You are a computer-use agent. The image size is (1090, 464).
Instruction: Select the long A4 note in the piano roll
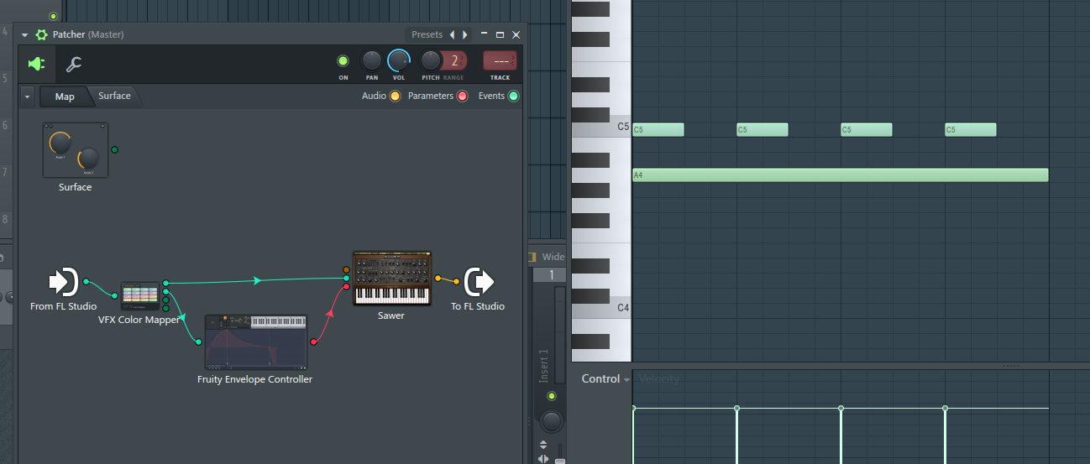pyautogui.click(x=841, y=175)
